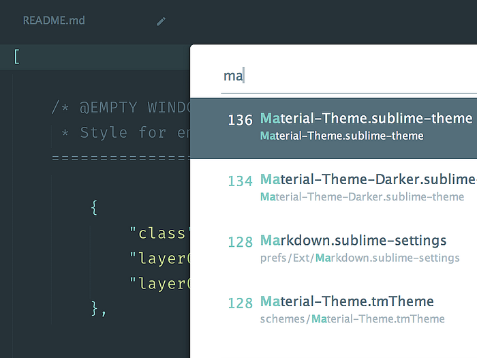Choose the Markdown.sublime-settings result
Viewport: 477px width, 358px height.
click(x=333, y=249)
